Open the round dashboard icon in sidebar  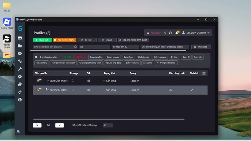[x=20, y=54]
